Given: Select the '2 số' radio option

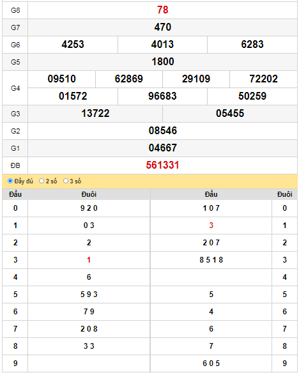Looking at the screenshot, I should [42, 181].
